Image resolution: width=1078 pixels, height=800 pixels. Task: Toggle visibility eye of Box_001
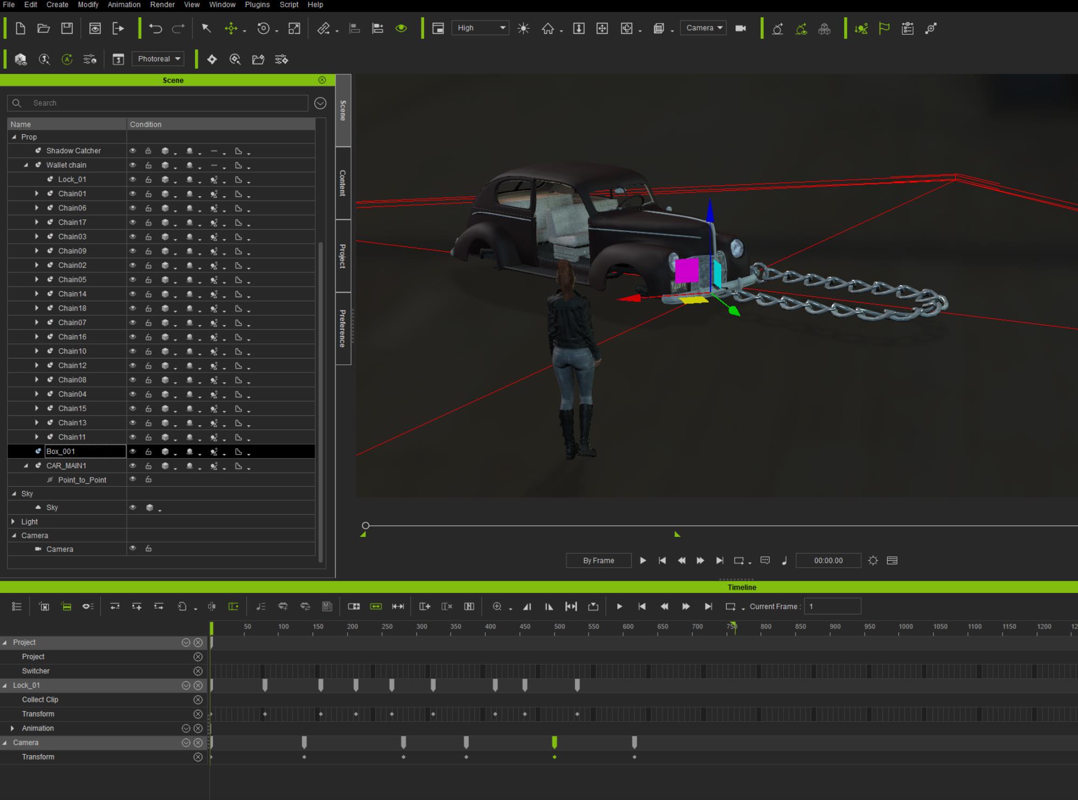click(x=133, y=451)
